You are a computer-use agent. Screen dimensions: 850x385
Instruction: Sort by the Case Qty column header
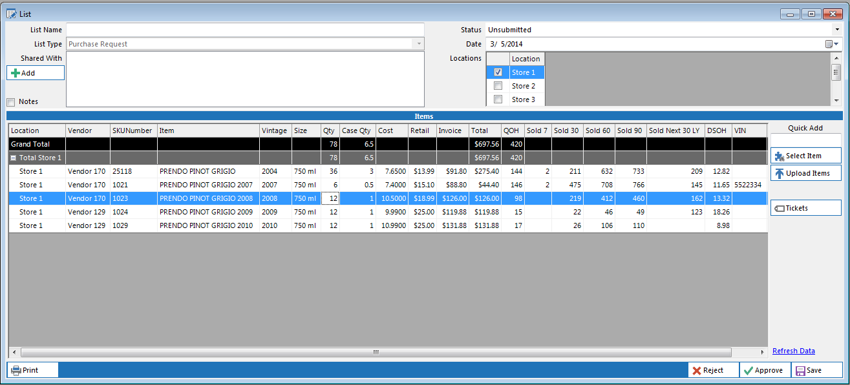coord(357,130)
